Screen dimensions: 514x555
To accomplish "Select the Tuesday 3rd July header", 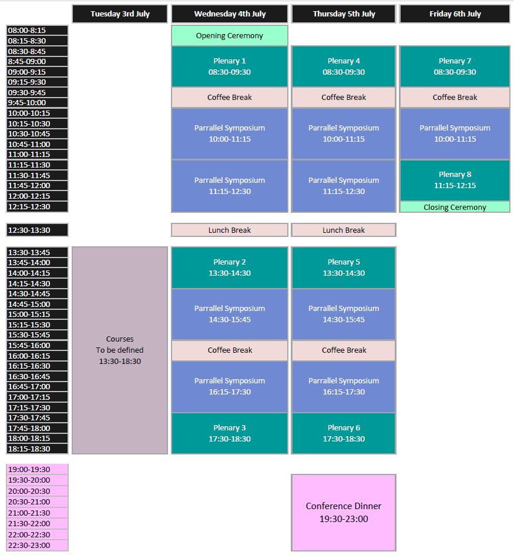I will (x=120, y=14).
